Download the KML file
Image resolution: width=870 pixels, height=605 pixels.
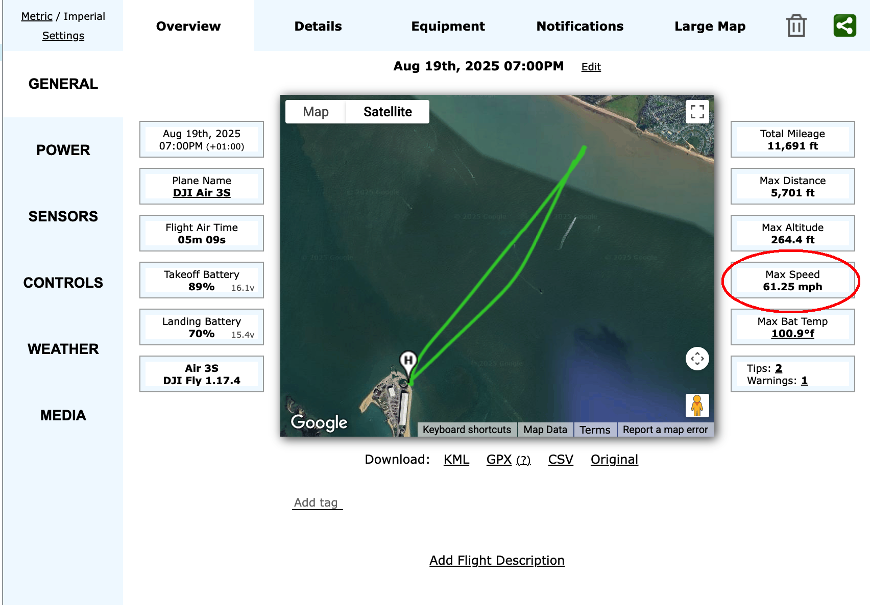[x=456, y=460]
